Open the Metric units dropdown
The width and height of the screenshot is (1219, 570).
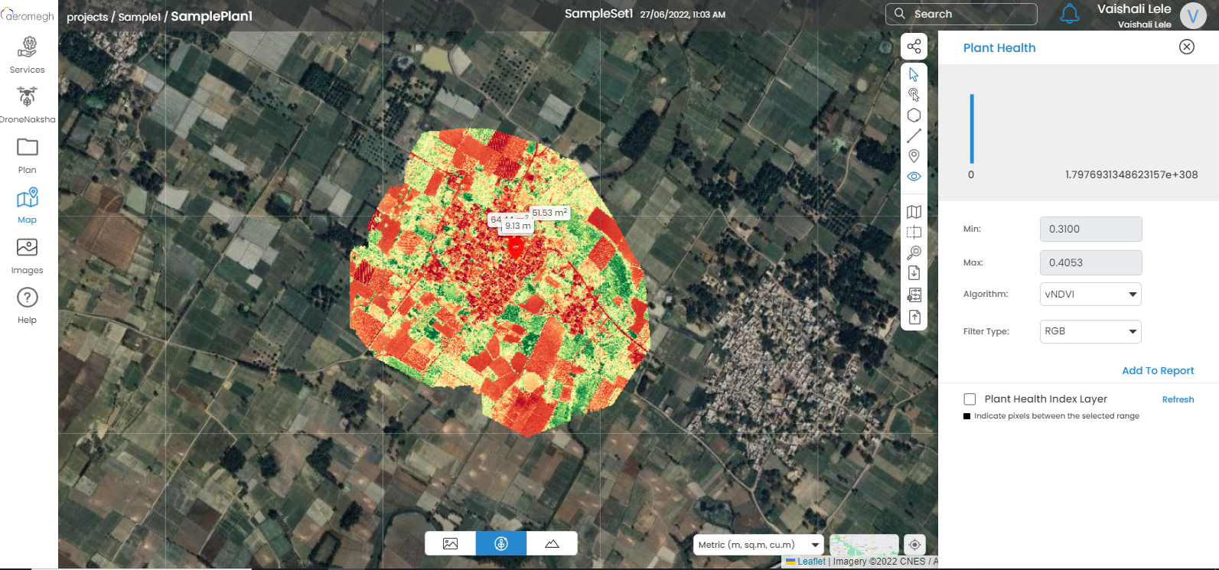pyautogui.click(x=758, y=545)
